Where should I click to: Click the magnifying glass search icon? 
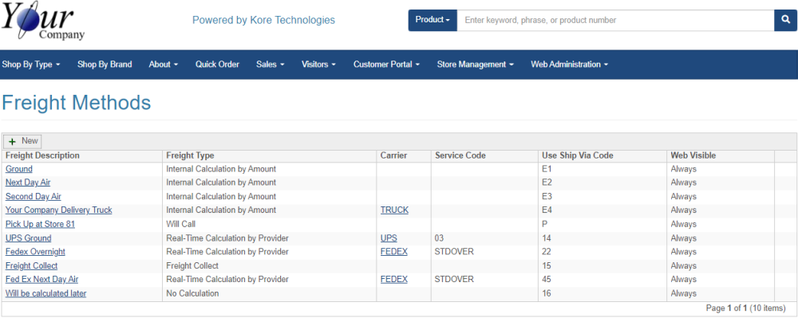pyautogui.click(x=785, y=20)
